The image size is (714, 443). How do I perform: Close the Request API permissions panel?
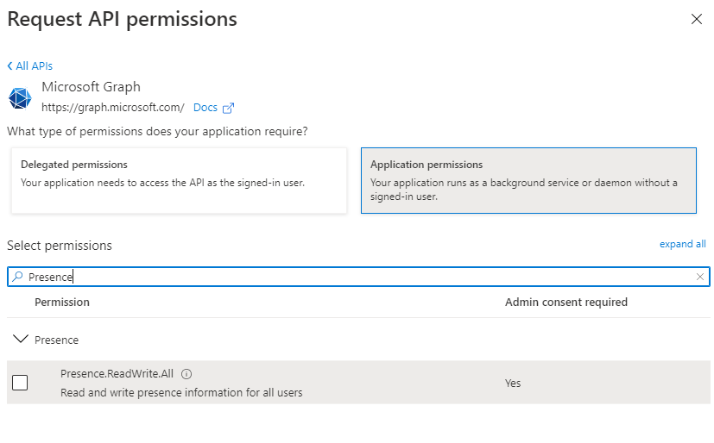tap(696, 19)
